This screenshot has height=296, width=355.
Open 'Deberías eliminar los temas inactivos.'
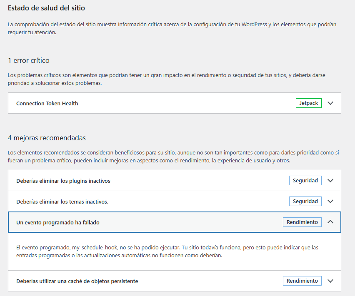[x=62, y=202]
